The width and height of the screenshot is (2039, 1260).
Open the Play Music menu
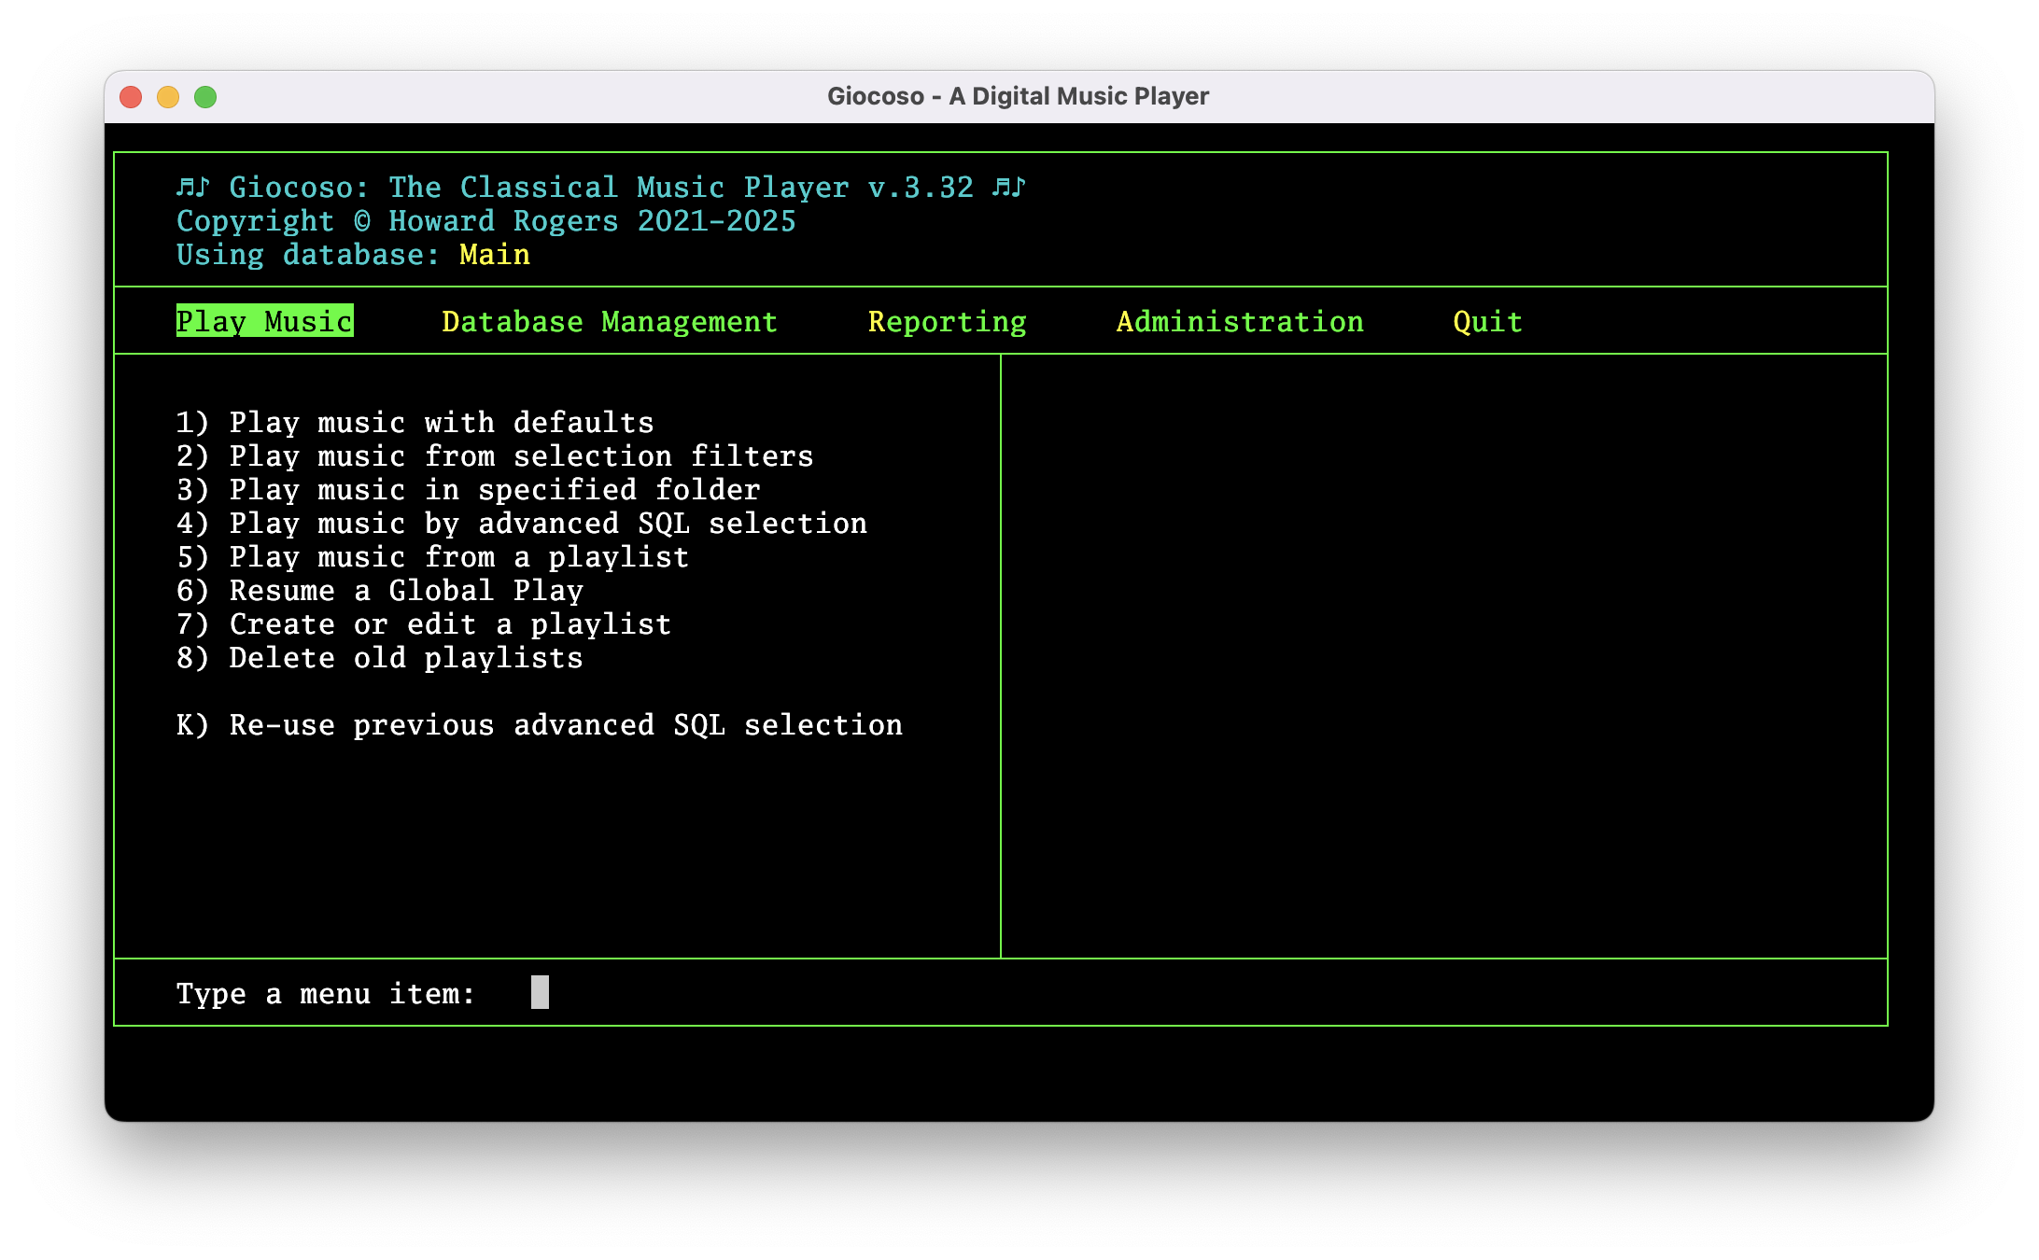pyautogui.click(x=264, y=321)
